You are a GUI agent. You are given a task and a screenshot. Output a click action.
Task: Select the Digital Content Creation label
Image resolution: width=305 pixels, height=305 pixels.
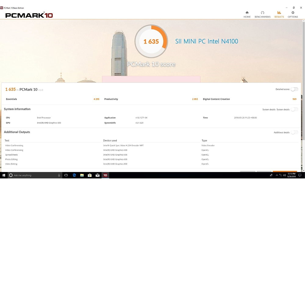coord(216,99)
